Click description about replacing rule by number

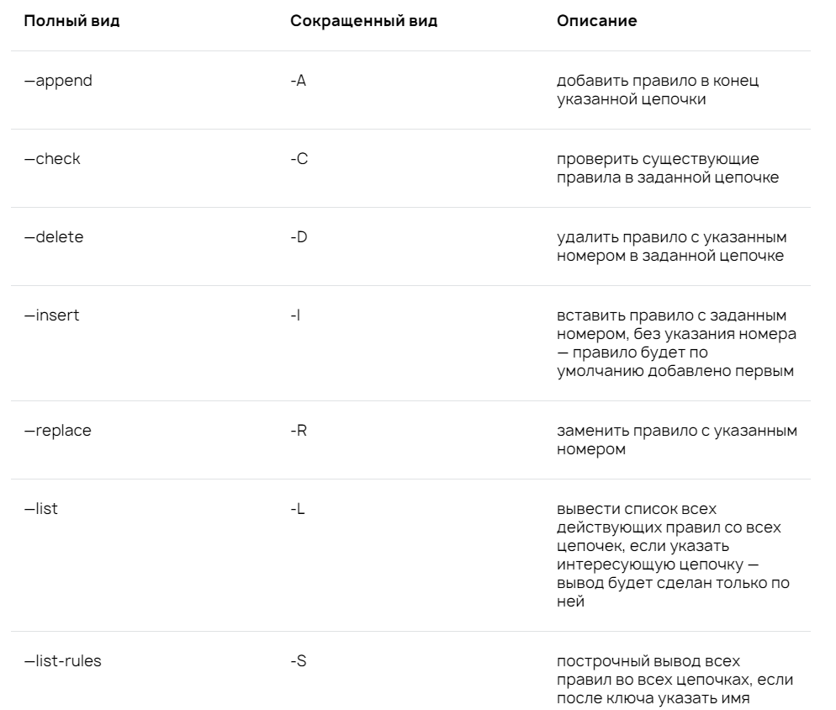coord(677,440)
